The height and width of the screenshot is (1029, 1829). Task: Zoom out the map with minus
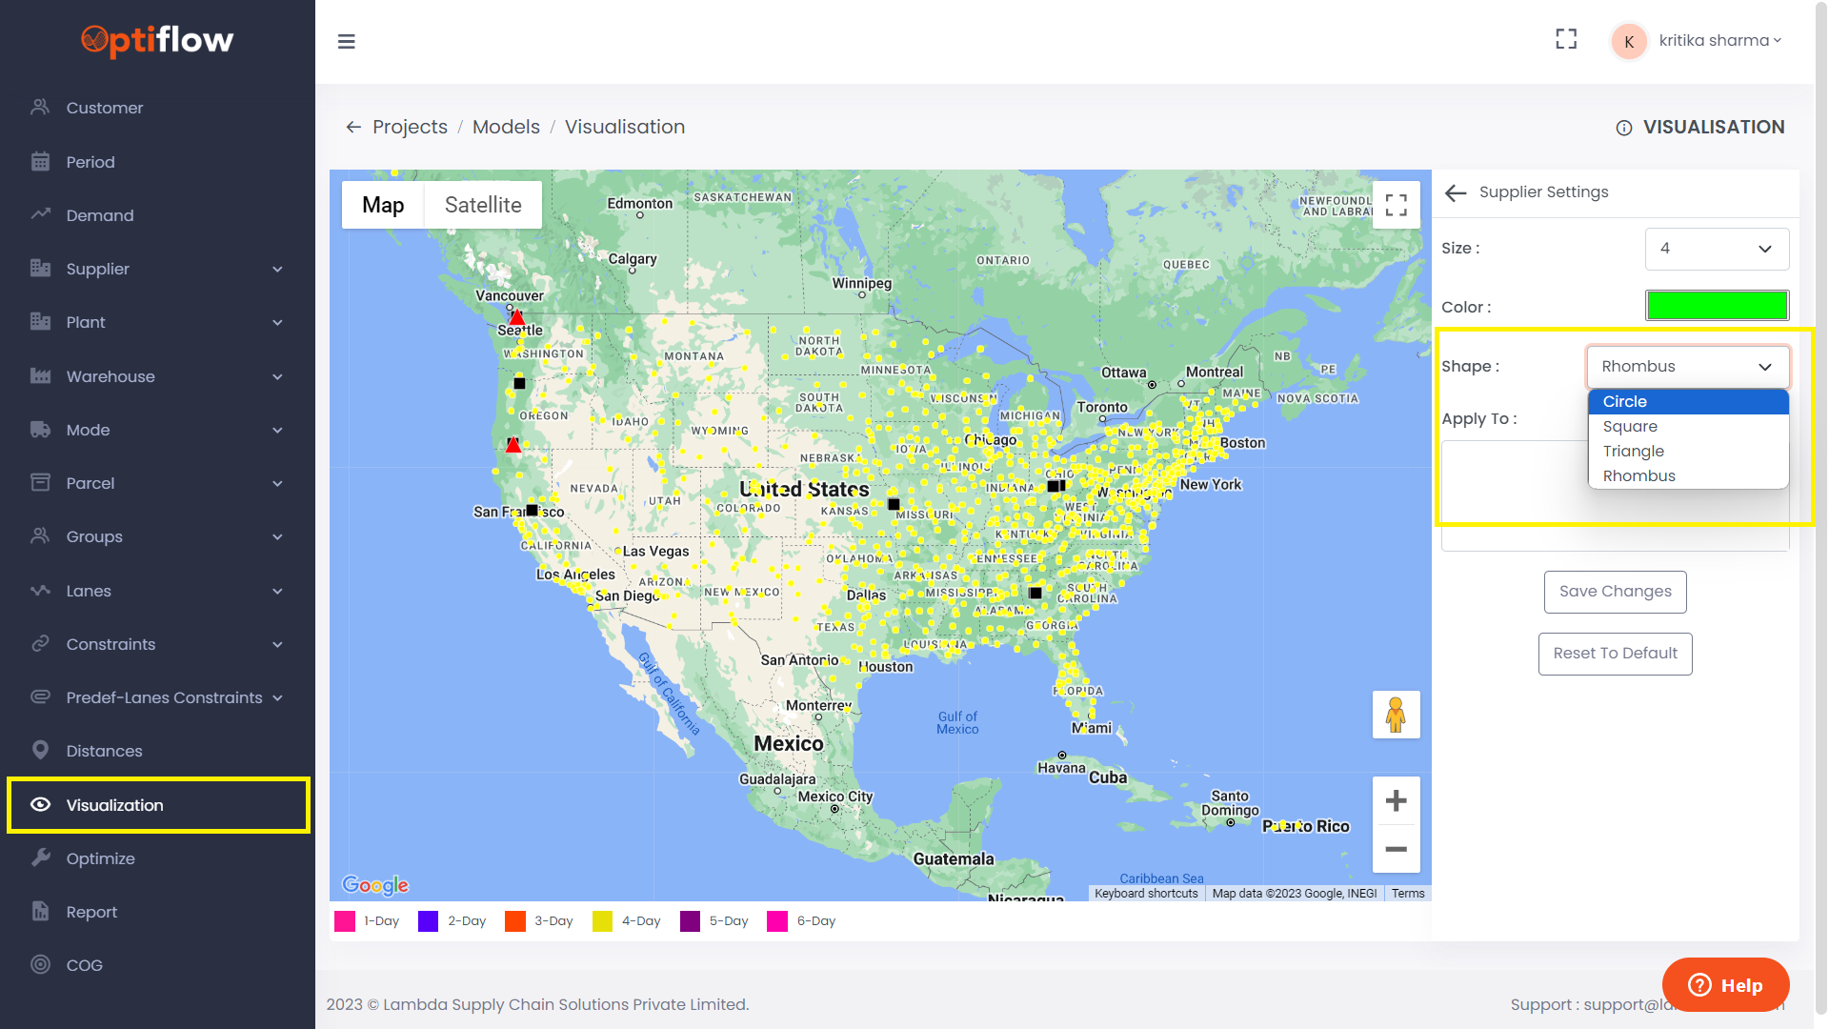tap(1396, 849)
